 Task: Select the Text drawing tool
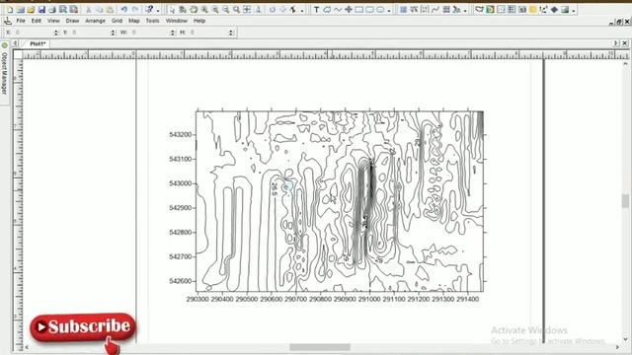coord(316,9)
